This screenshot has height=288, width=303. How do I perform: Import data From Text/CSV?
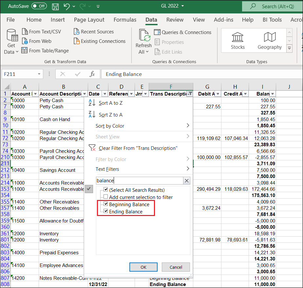41,32
